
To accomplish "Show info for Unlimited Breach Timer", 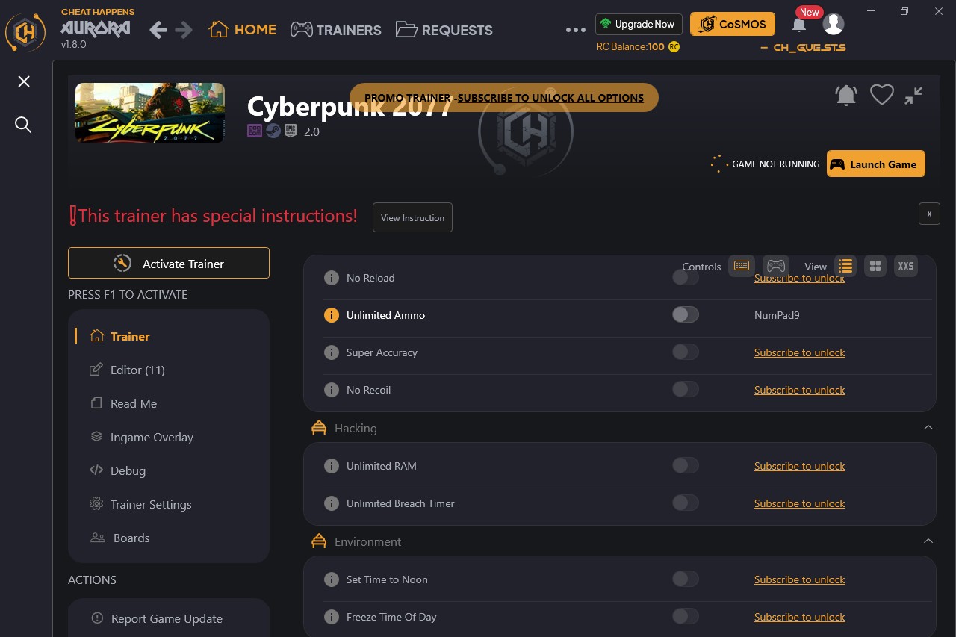I will click(x=332, y=503).
